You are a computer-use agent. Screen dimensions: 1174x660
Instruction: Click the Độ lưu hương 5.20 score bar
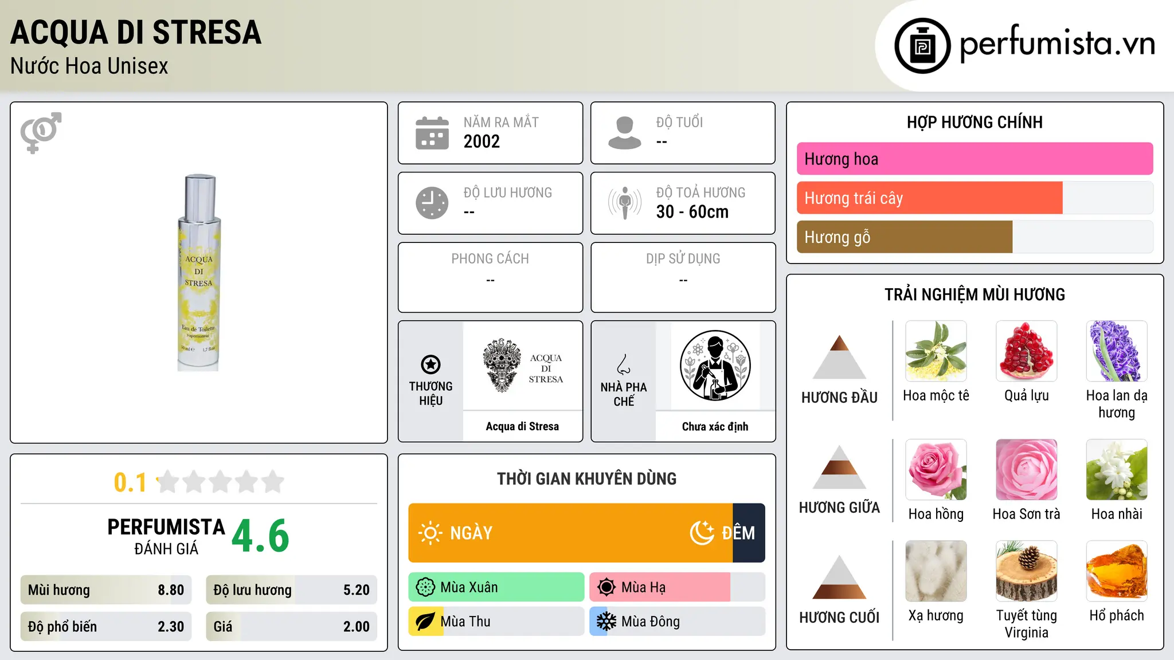291,590
